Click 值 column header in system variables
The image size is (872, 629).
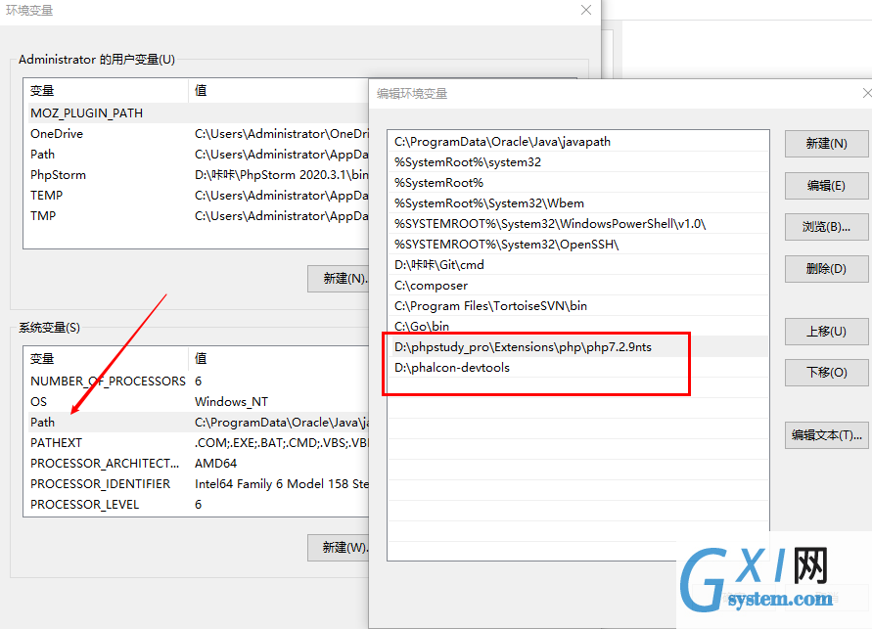point(279,358)
